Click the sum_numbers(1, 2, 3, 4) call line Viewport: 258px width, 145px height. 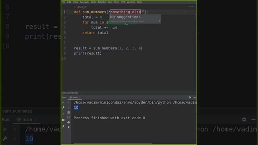click(x=108, y=48)
